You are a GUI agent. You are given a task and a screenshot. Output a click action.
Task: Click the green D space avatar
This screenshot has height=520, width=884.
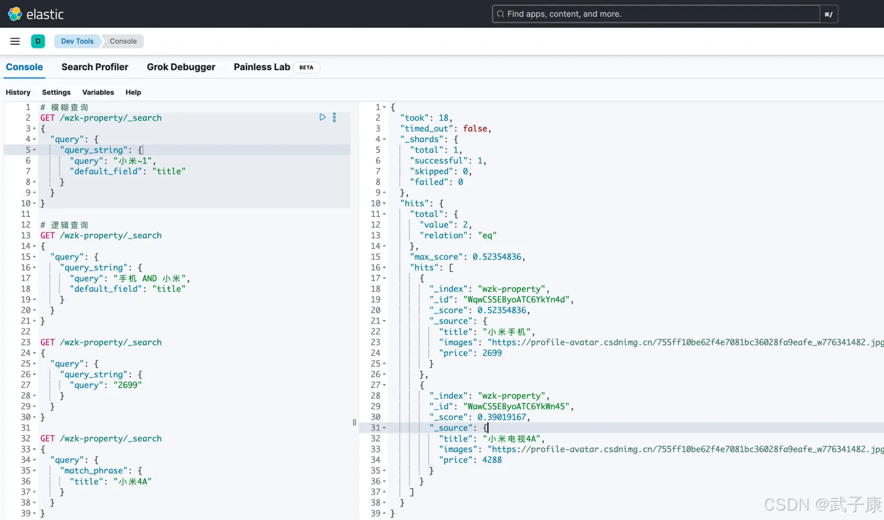pos(38,41)
